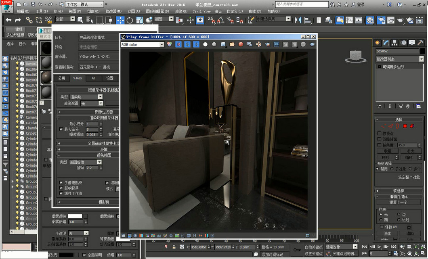
Task: Click the Mirror tool icon
Action: [298, 20]
